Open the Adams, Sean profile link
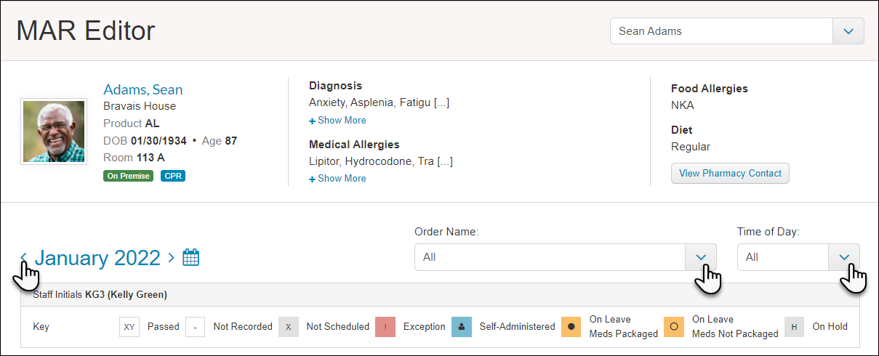The height and width of the screenshot is (356, 879). click(143, 89)
